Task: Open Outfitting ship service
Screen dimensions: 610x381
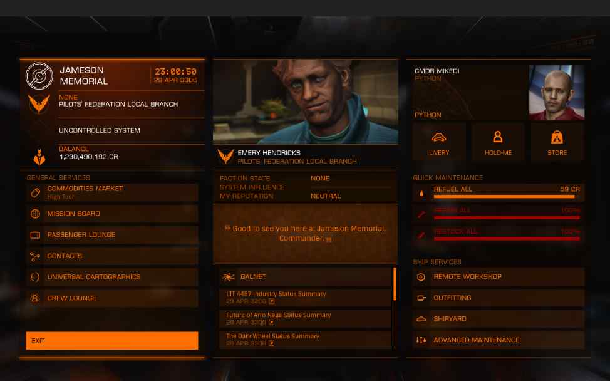Action: 499,298
